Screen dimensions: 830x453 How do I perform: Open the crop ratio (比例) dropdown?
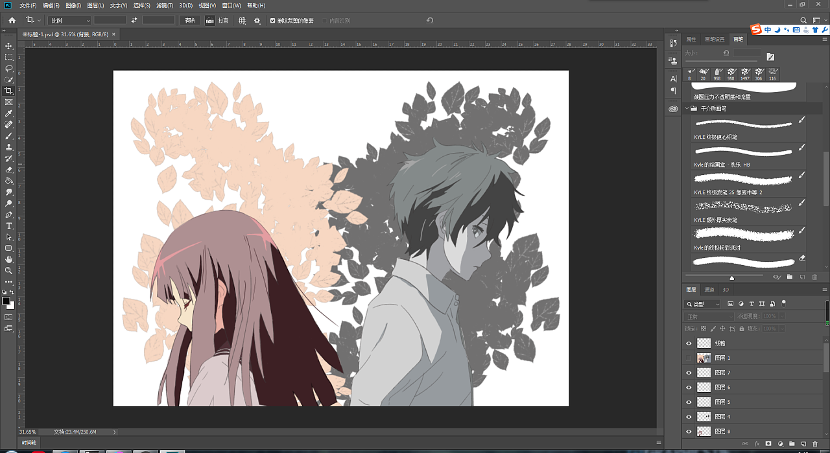click(x=69, y=20)
